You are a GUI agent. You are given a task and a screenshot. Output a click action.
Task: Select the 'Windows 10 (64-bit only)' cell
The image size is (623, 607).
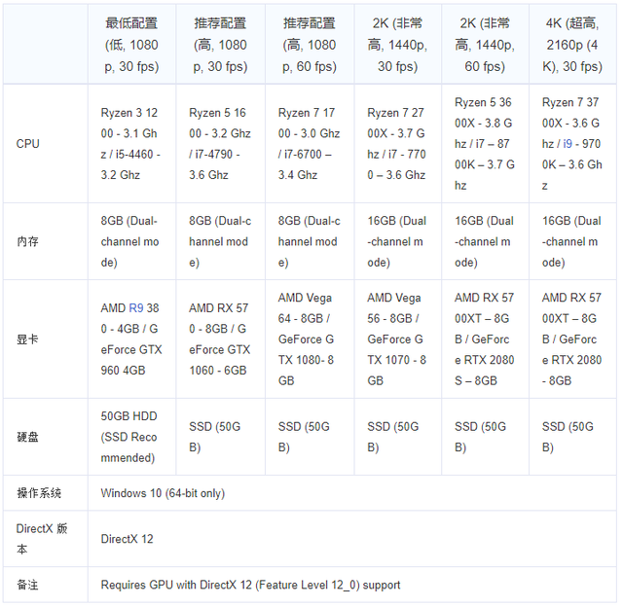pyautogui.click(x=352, y=493)
